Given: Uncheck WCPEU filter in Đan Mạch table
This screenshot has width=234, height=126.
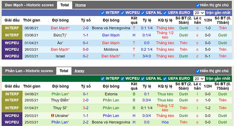Looking at the screenshot, I should [x=122, y=13].
